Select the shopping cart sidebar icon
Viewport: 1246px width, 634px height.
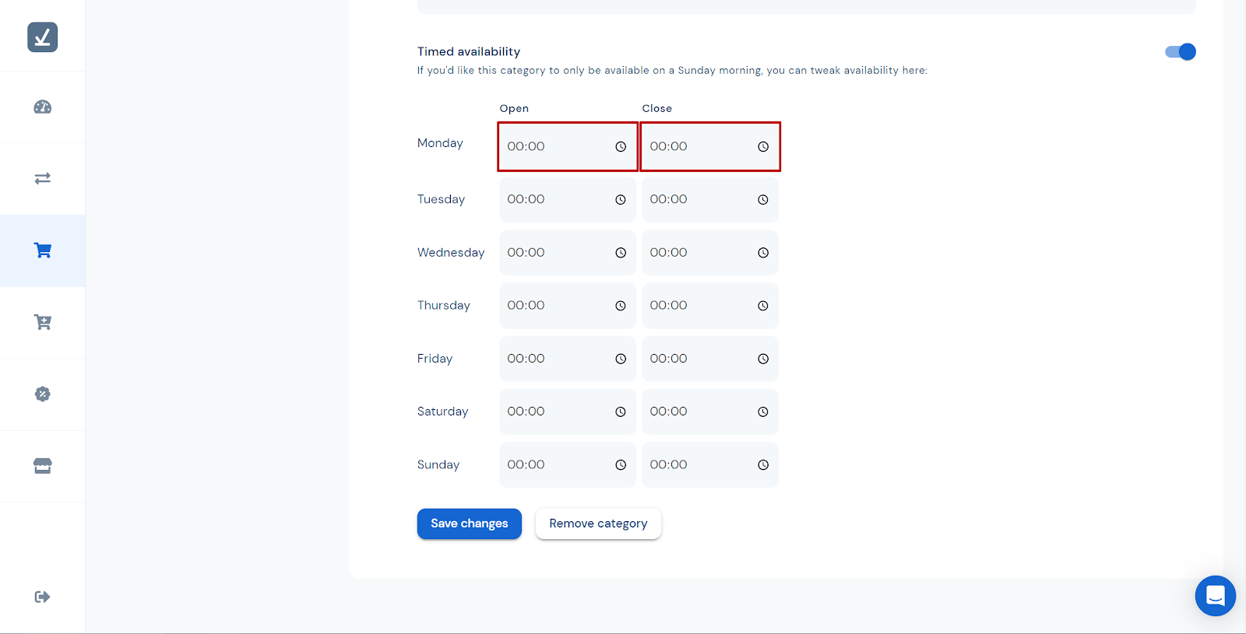pyautogui.click(x=43, y=250)
